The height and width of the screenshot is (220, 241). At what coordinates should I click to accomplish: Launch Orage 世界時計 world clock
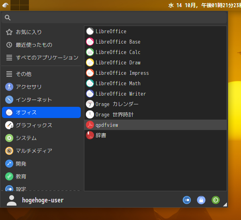coord(155,115)
